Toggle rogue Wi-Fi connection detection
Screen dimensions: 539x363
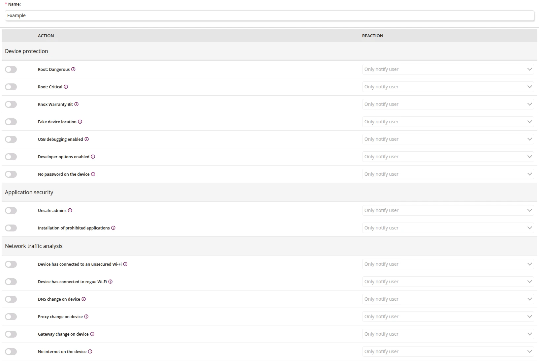pos(11,282)
